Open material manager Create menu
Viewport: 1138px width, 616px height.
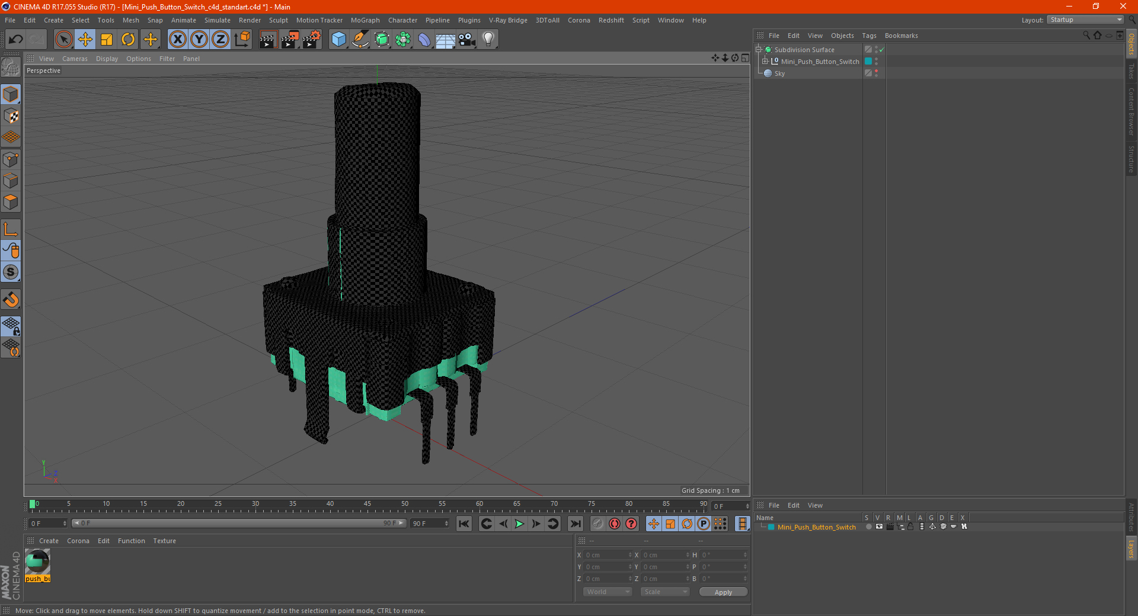pyautogui.click(x=49, y=541)
